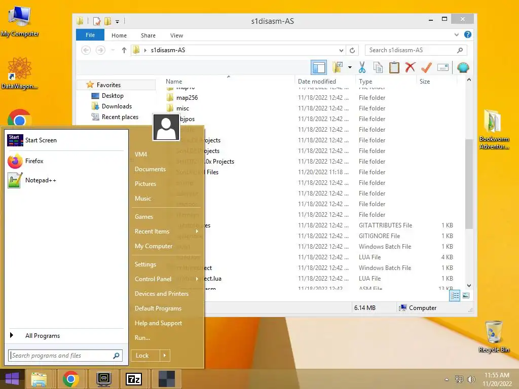Click scroll down arrow in file list
This screenshot has height=389, width=519.
469,286
